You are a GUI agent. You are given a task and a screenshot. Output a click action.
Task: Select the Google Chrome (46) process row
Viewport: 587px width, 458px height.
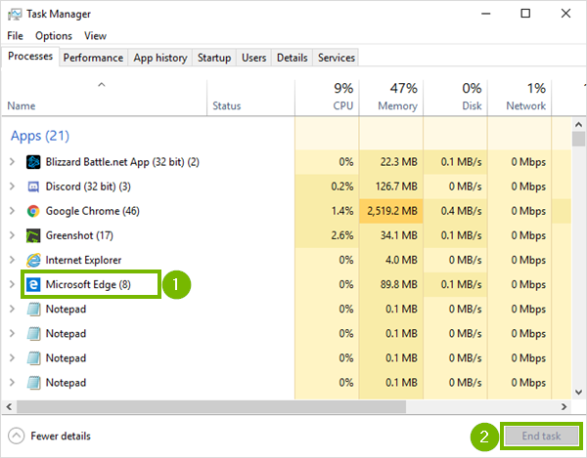point(286,211)
